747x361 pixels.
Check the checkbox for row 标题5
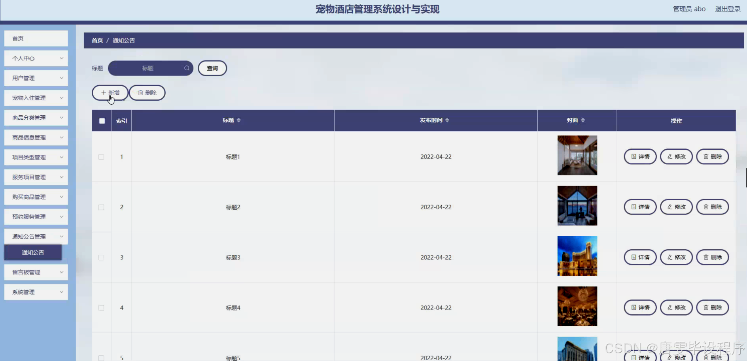tap(101, 358)
